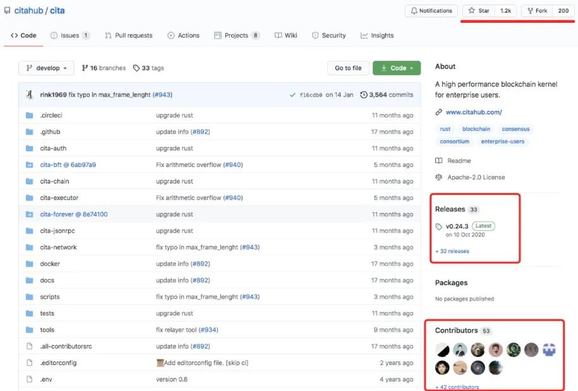Click the cita-bft submodule folder icon

coord(30,164)
